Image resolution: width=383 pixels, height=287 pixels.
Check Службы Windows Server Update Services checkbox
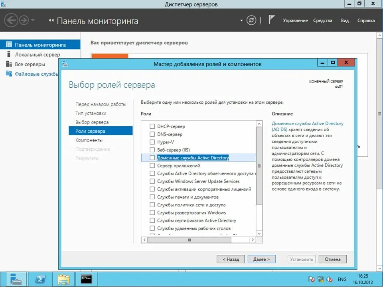click(x=152, y=181)
